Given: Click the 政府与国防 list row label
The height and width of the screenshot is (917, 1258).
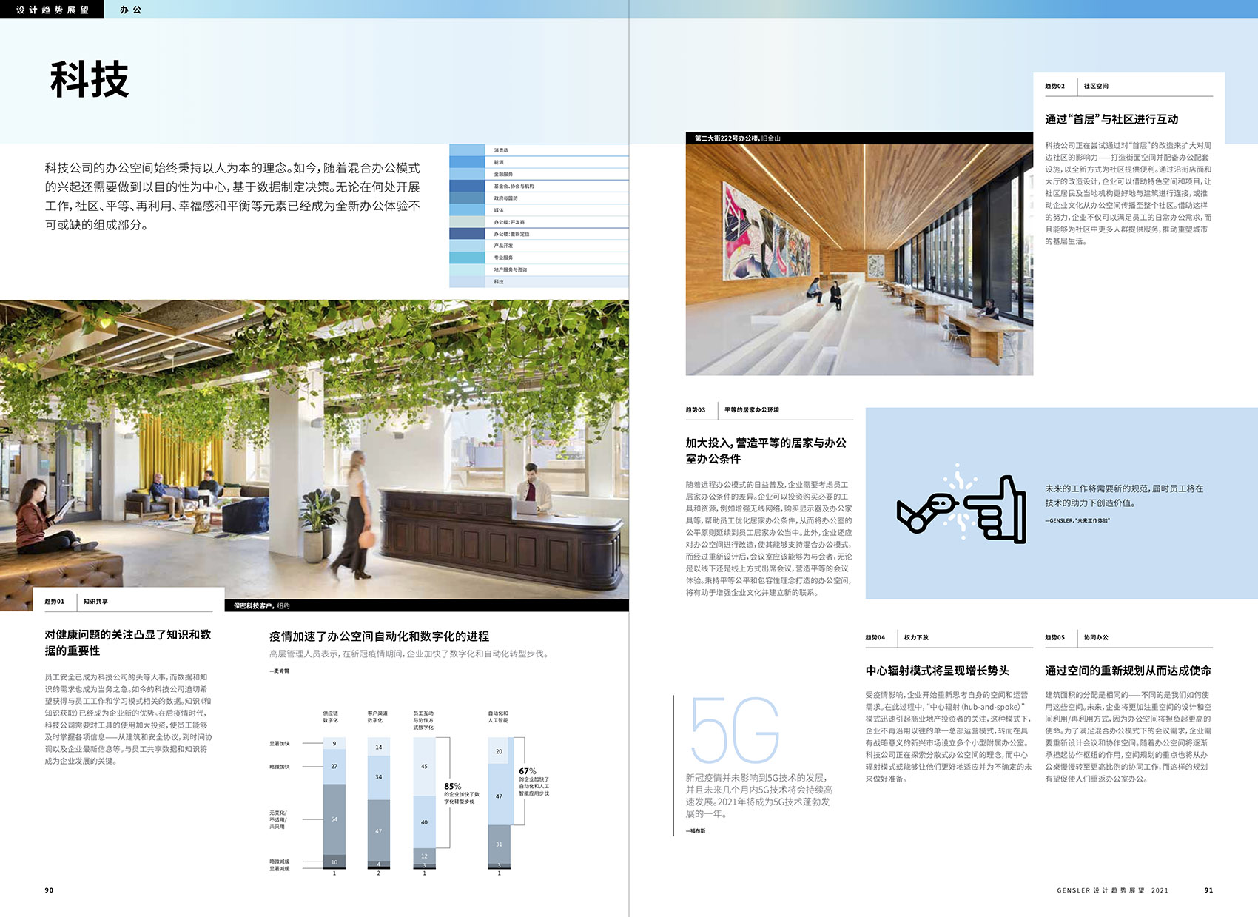Looking at the screenshot, I should click(x=505, y=198).
